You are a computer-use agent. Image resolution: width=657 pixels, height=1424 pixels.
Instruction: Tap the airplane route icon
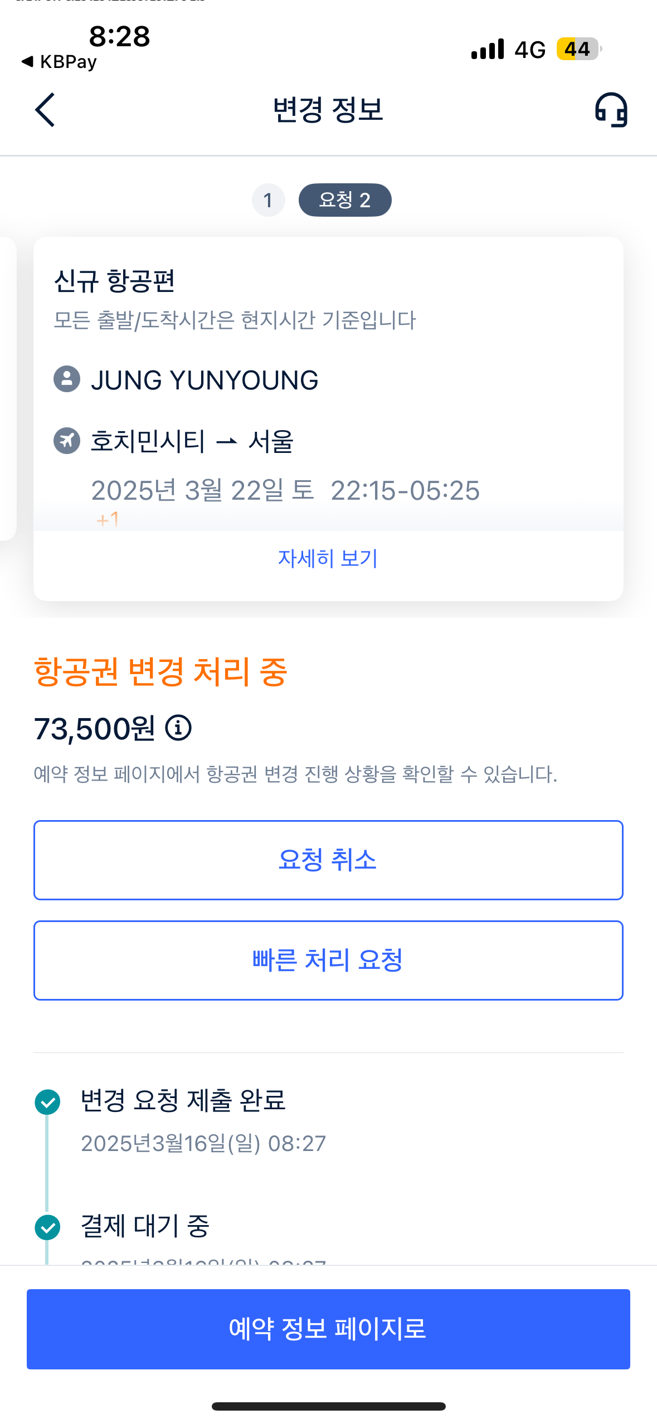click(x=67, y=441)
